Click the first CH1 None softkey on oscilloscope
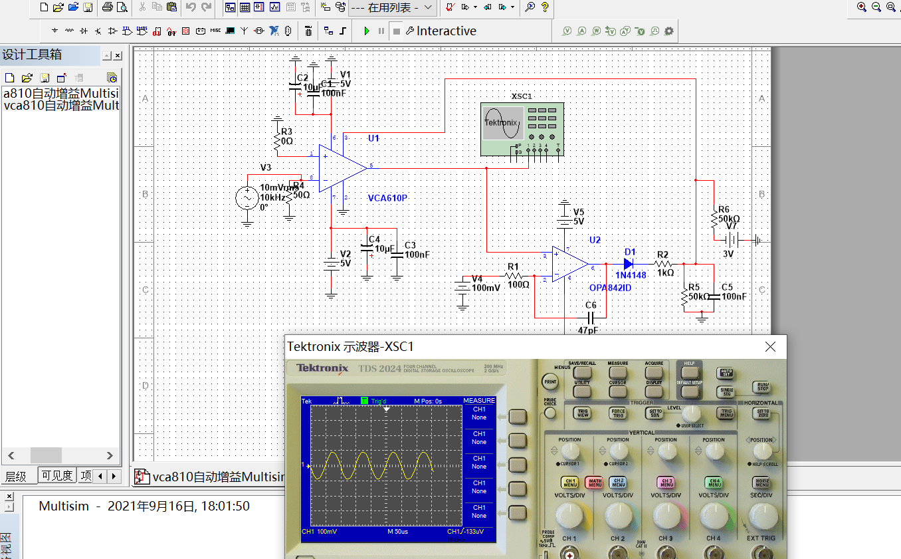This screenshot has height=559, width=901. tap(517, 417)
